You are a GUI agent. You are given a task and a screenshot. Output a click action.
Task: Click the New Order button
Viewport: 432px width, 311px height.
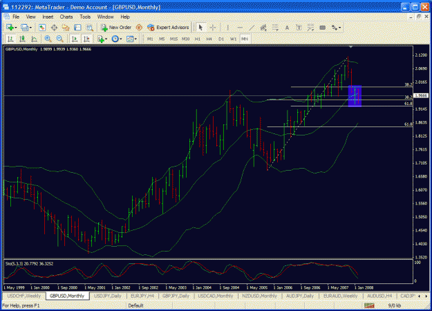[x=116, y=28]
